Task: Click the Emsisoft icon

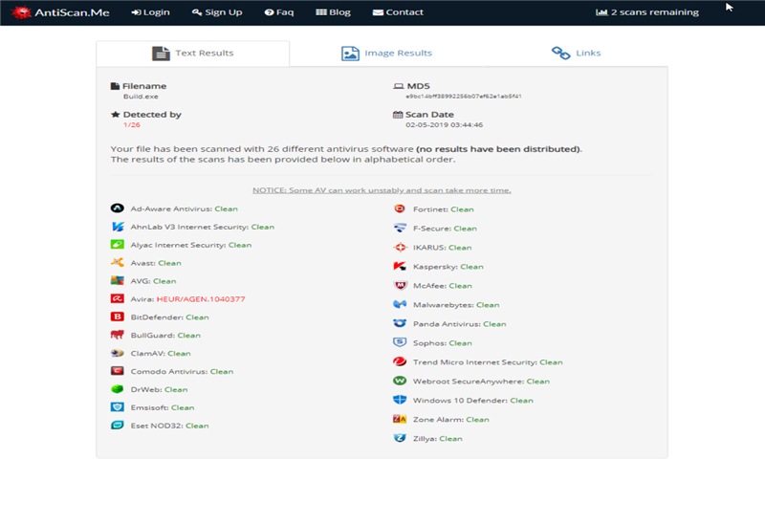Action: pos(117,407)
